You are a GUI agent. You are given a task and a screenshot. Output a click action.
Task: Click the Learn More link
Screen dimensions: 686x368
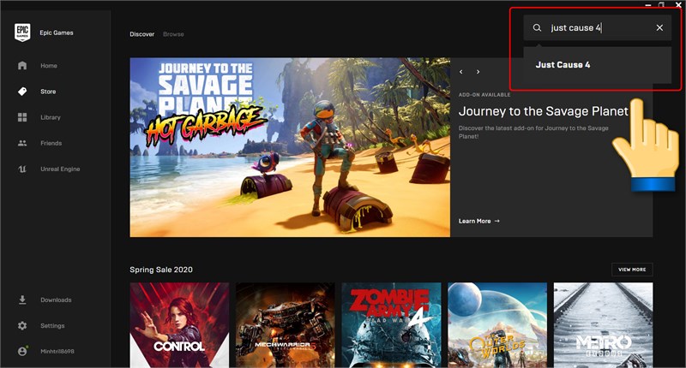[x=479, y=221]
